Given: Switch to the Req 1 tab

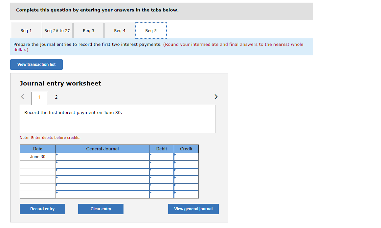Looking at the screenshot, I should [26, 30].
